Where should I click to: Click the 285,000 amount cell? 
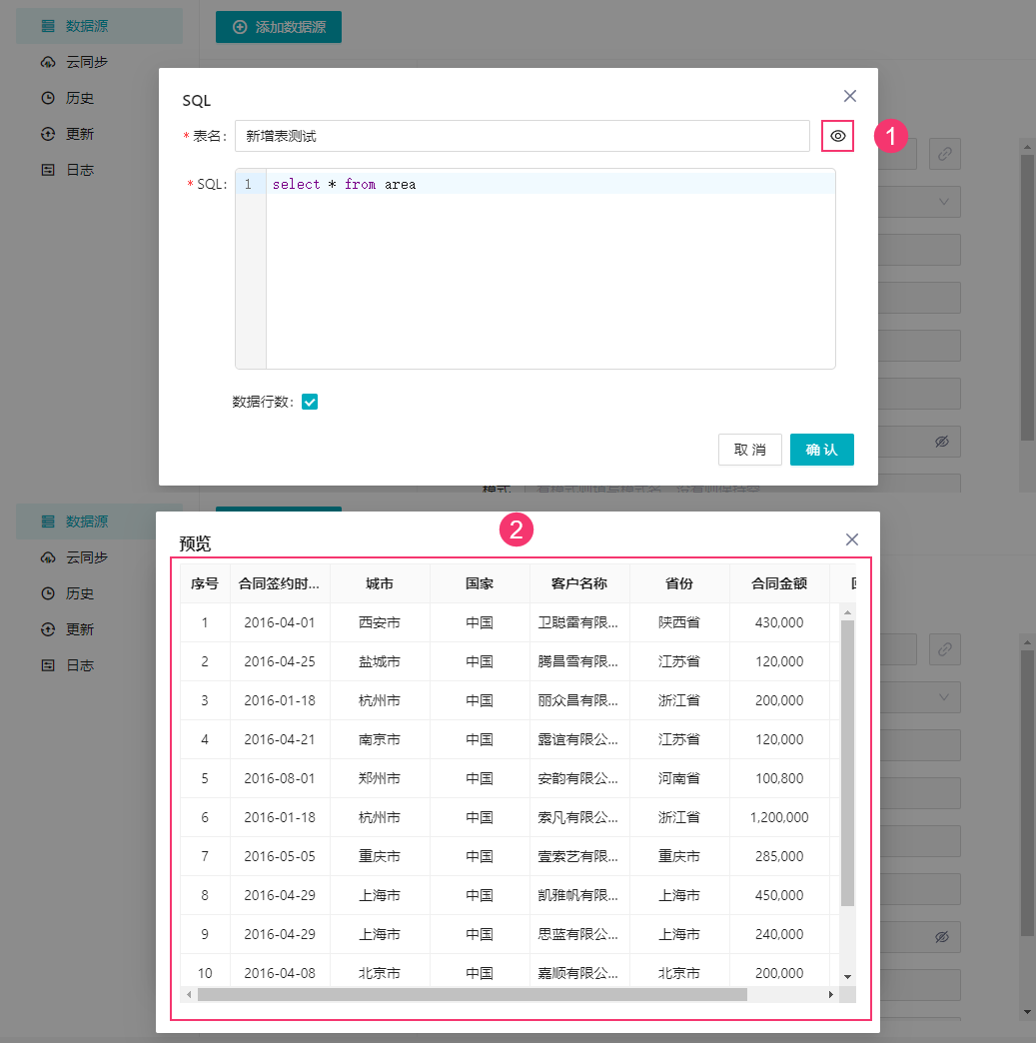[779, 856]
